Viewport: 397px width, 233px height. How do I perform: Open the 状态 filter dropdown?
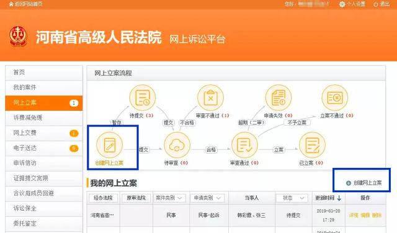[x=292, y=198]
